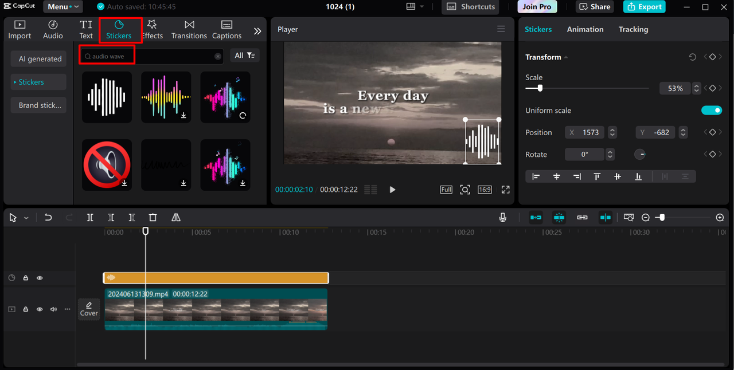Image resolution: width=734 pixels, height=370 pixels.
Task: Toggle clip linkage
Action: pyautogui.click(x=582, y=218)
